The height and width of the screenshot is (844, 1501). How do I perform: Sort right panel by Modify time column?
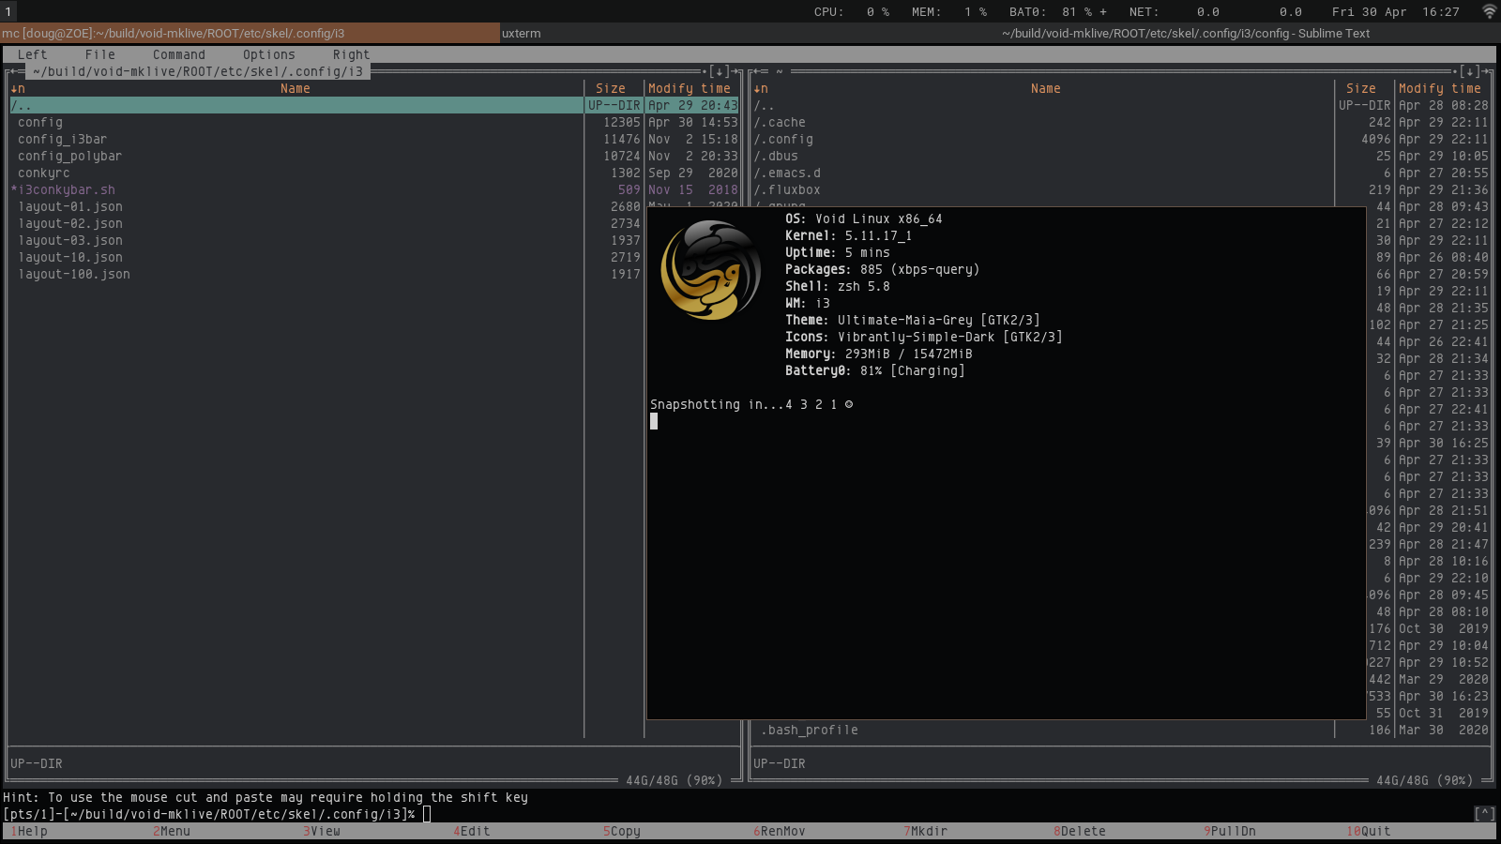(1439, 88)
